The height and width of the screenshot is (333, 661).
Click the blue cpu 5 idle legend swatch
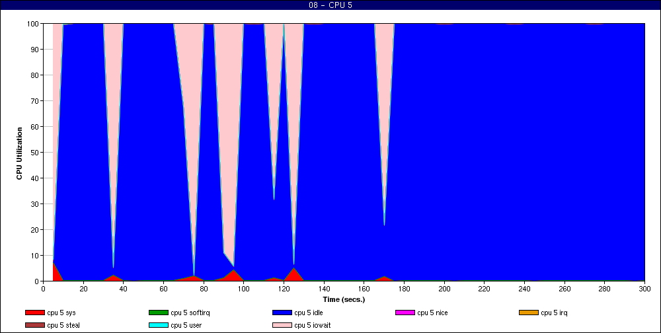tap(282, 313)
